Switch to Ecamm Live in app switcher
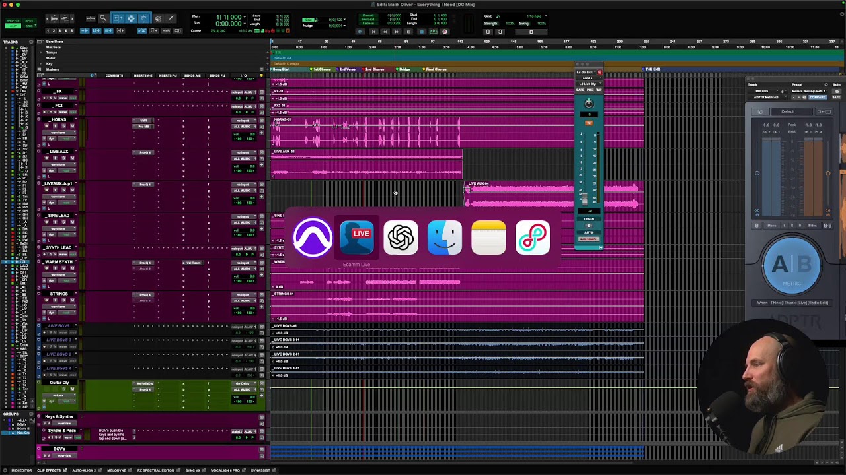The image size is (846, 475). (x=357, y=237)
